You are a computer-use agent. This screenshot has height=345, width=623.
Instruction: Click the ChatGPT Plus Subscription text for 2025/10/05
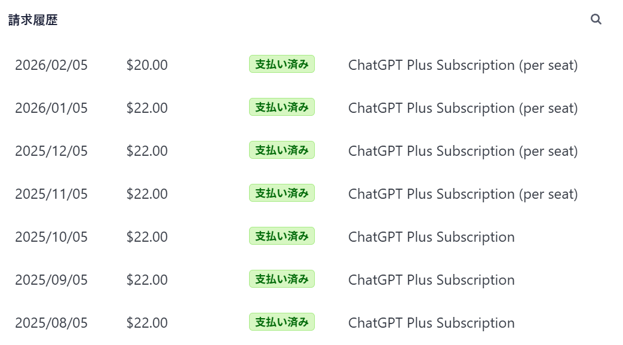pos(431,237)
